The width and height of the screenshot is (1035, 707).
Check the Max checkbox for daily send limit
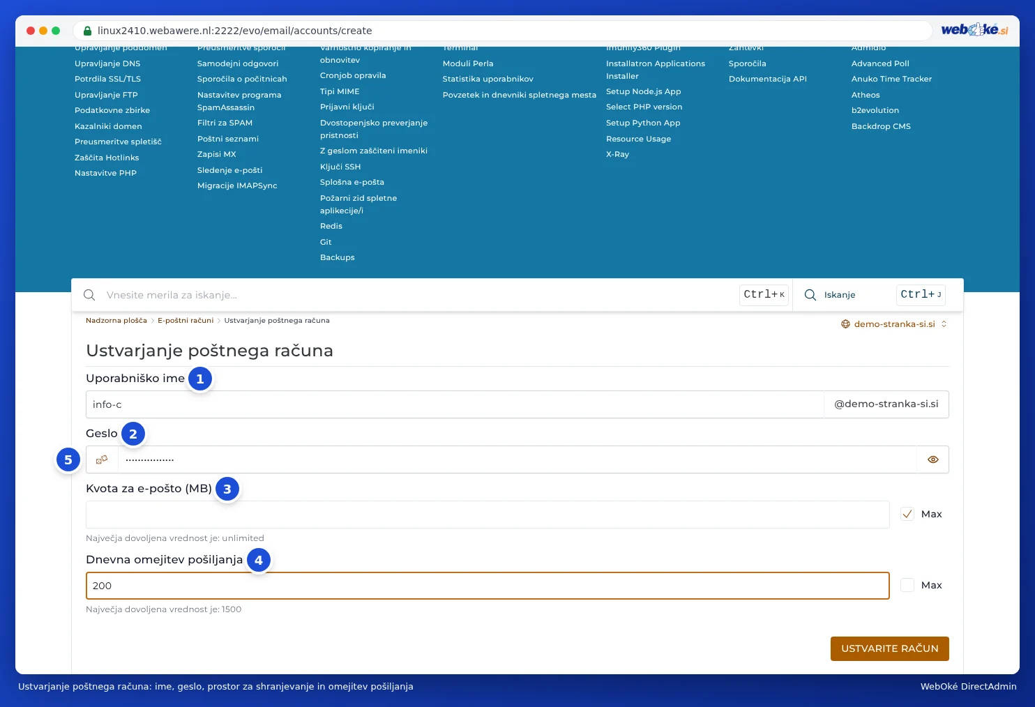point(907,585)
